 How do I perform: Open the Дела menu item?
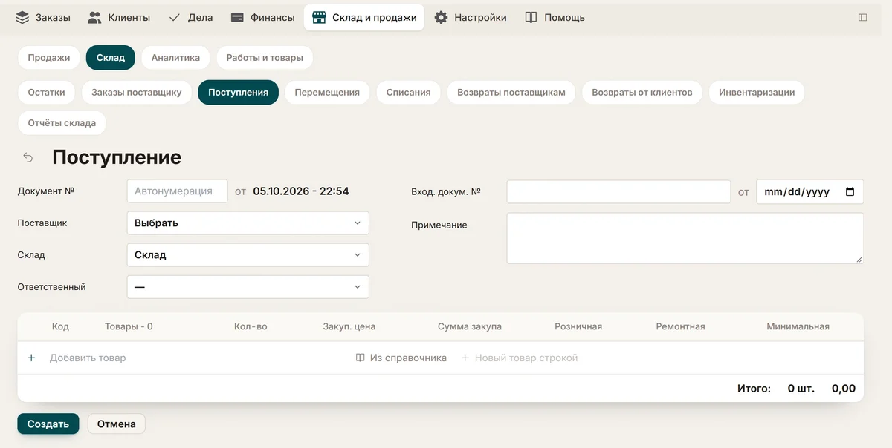[x=191, y=17]
